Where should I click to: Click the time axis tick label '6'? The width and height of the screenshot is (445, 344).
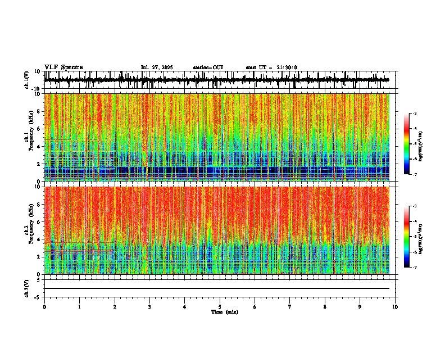255,307
